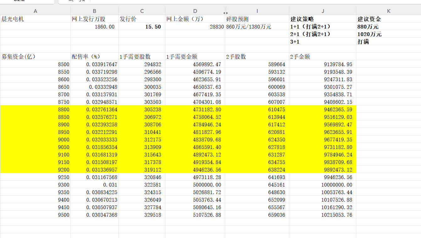
Task: Select column K header
Action: 388,11
